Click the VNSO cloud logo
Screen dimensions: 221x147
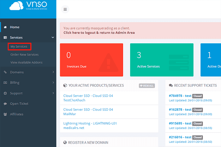coord(28,6)
